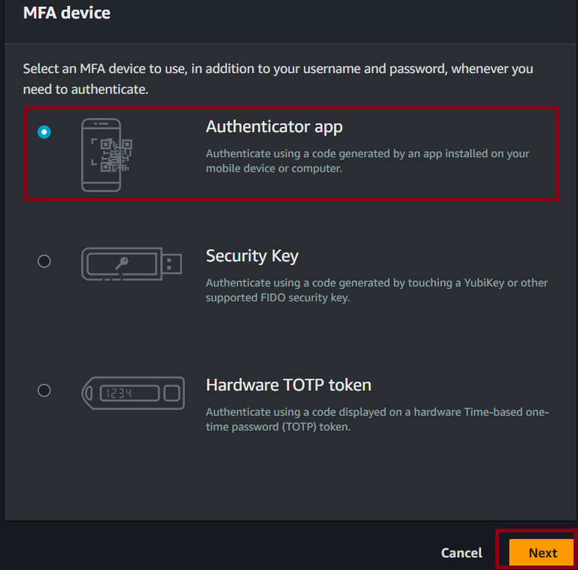Choose the Hardware TOTP token radio button
This screenshot has width=578, height=570.
point(44,390)
